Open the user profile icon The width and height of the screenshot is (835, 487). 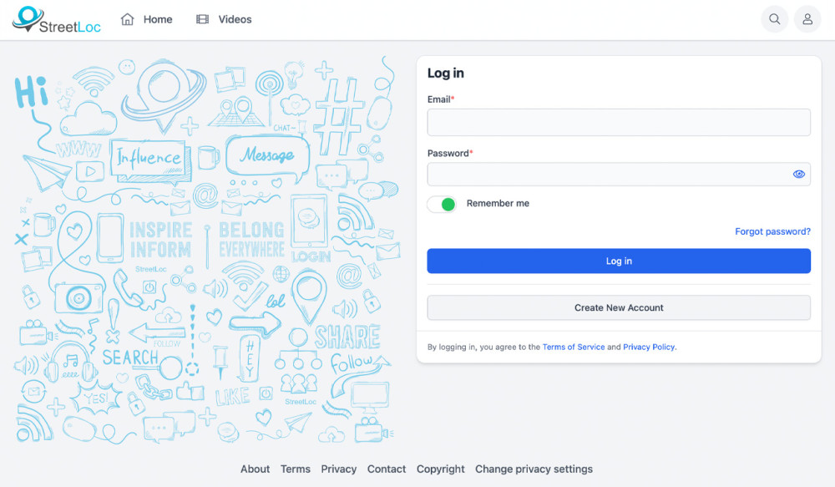point(807,19)
